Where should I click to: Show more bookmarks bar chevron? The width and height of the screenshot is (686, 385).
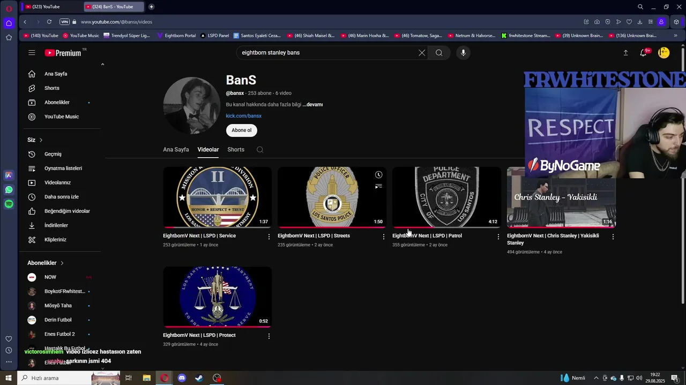tap(675, 36)
